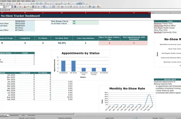
Task: Open the font name dropdown arrow
Action: point(4,7)
